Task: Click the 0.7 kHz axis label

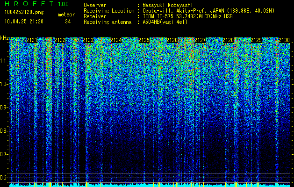Action: (x=4, y=154)
